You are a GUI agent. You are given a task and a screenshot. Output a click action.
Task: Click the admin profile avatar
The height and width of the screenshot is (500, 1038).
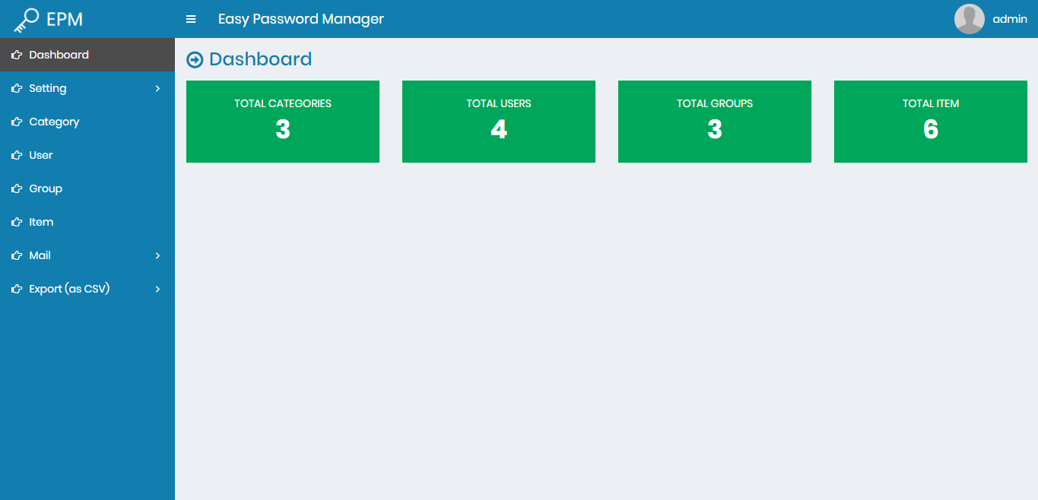(969, 18)
